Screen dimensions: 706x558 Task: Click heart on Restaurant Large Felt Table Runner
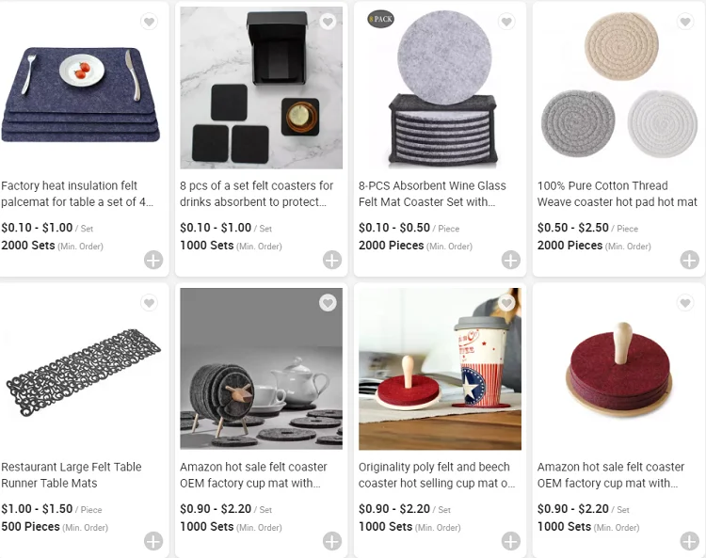coord(149,303)
